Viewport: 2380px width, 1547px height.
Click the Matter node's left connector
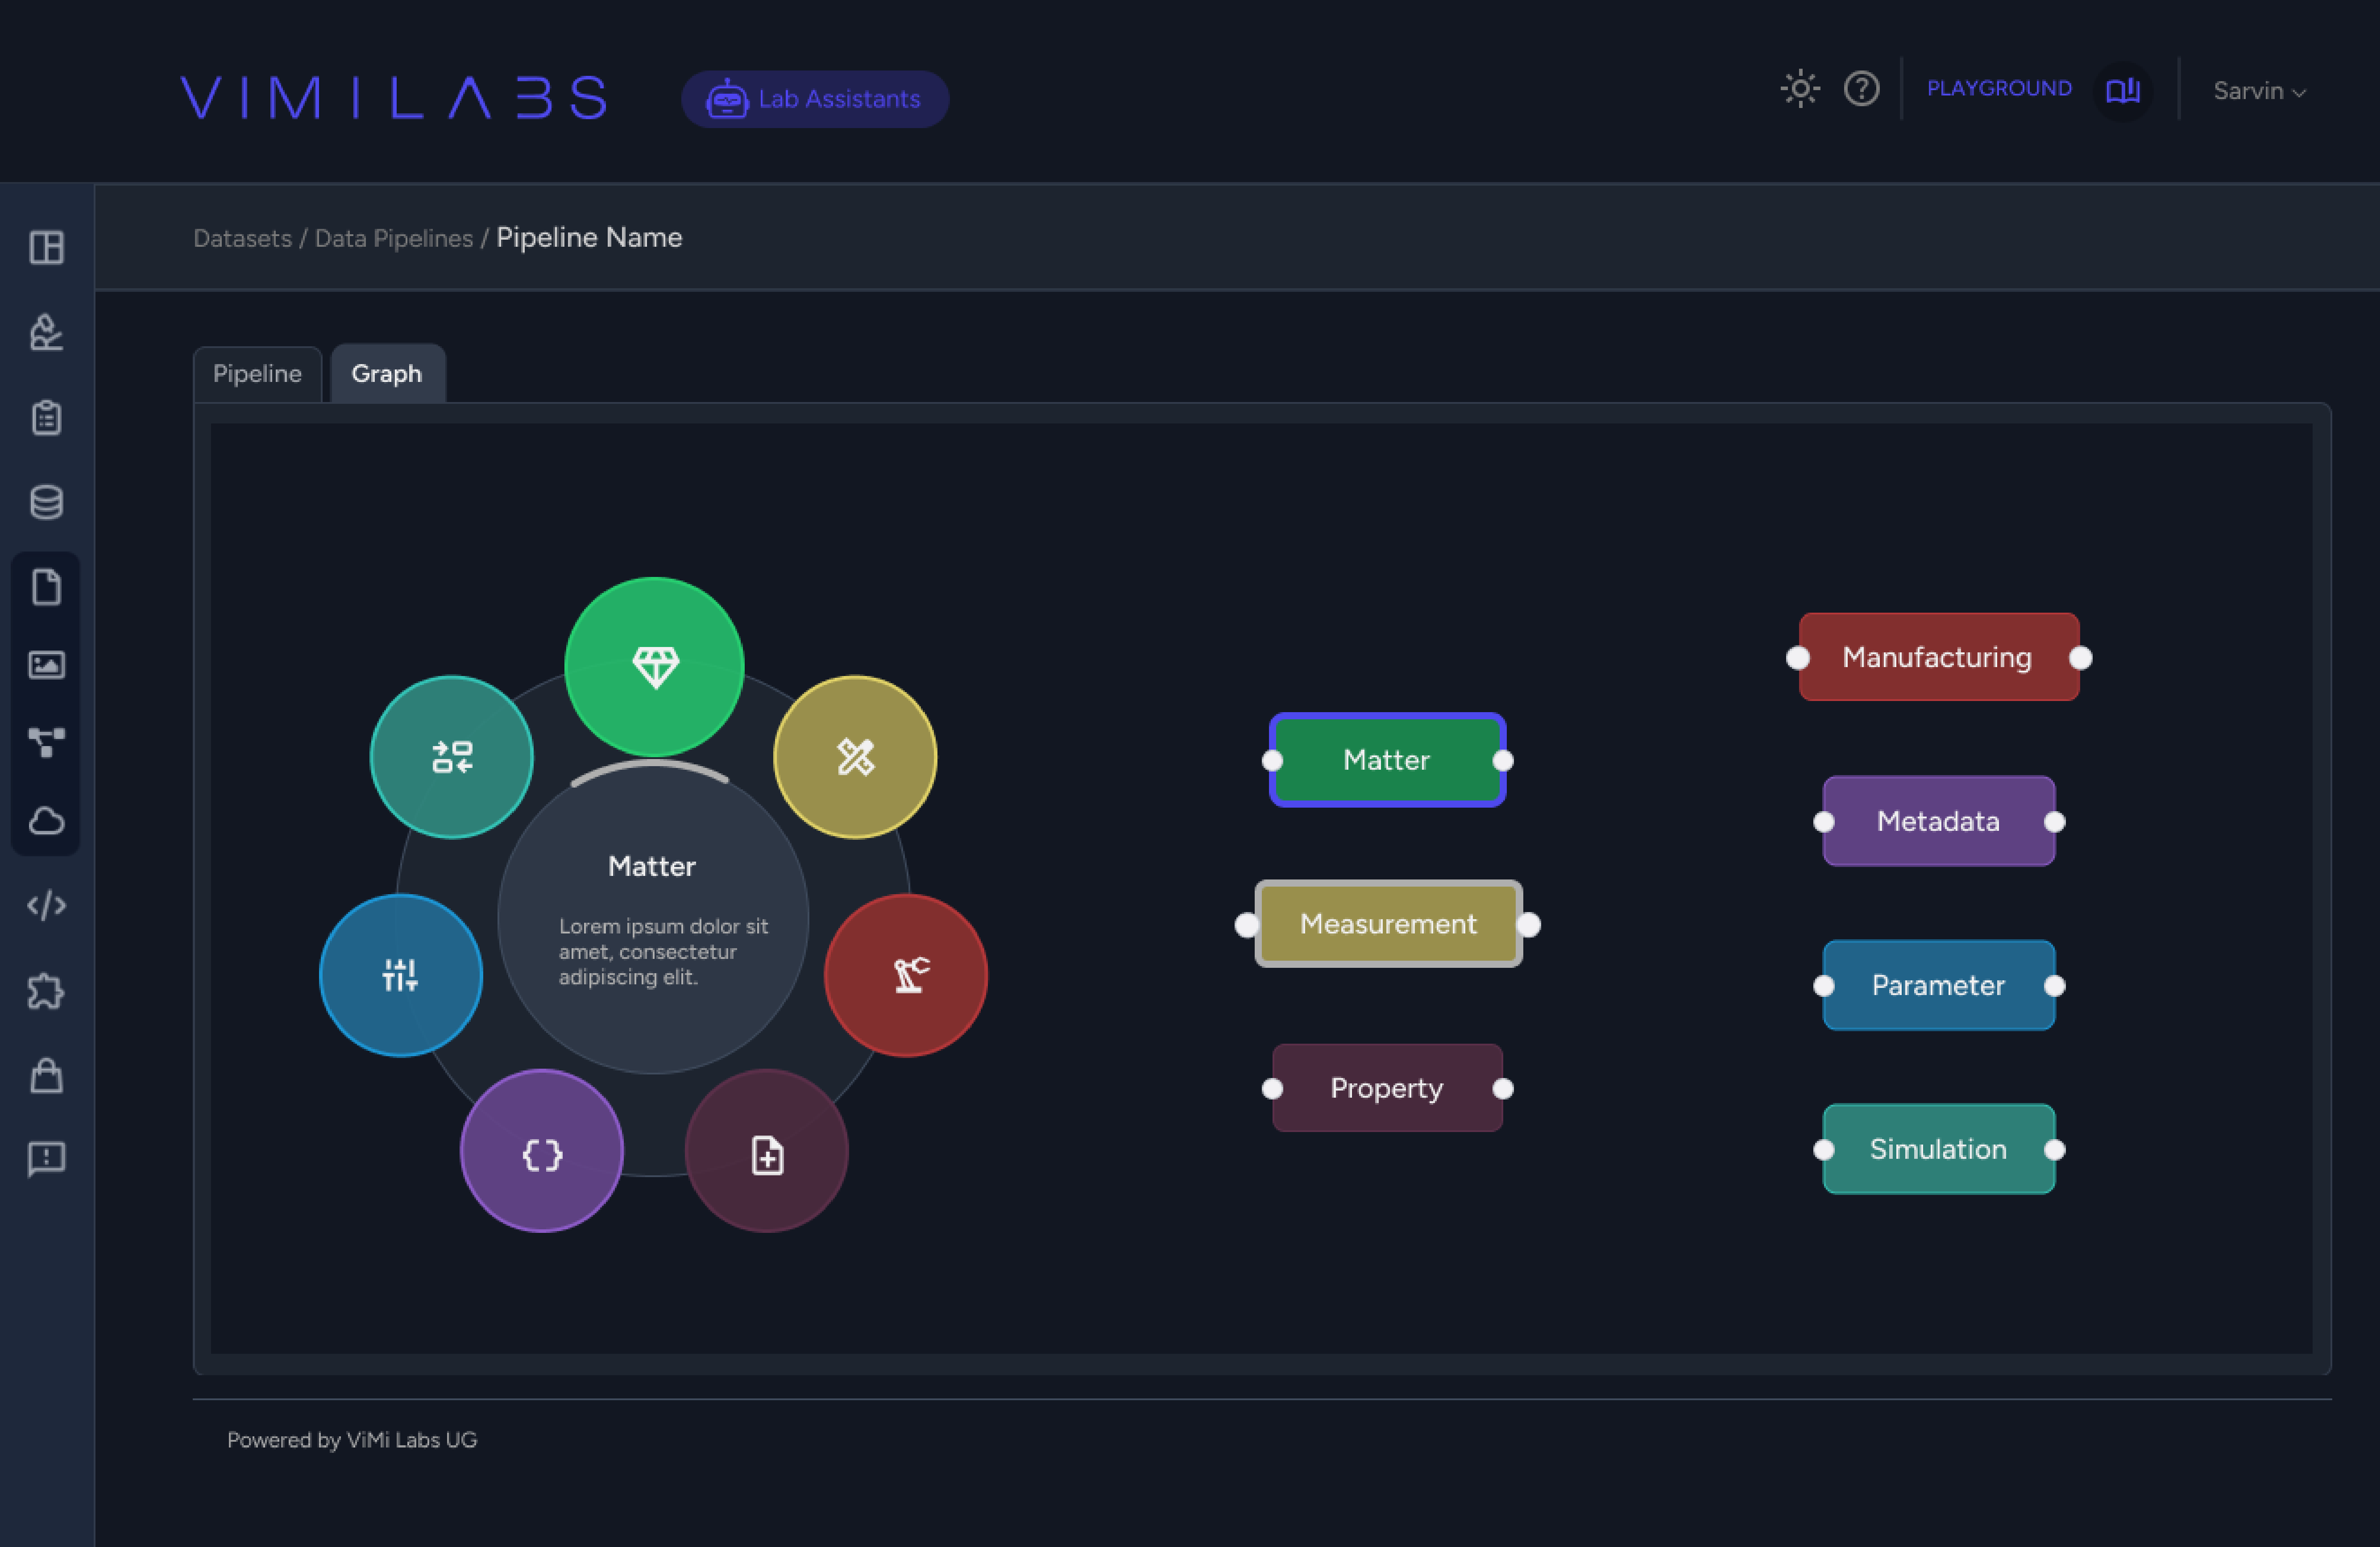pos(1272,760)
